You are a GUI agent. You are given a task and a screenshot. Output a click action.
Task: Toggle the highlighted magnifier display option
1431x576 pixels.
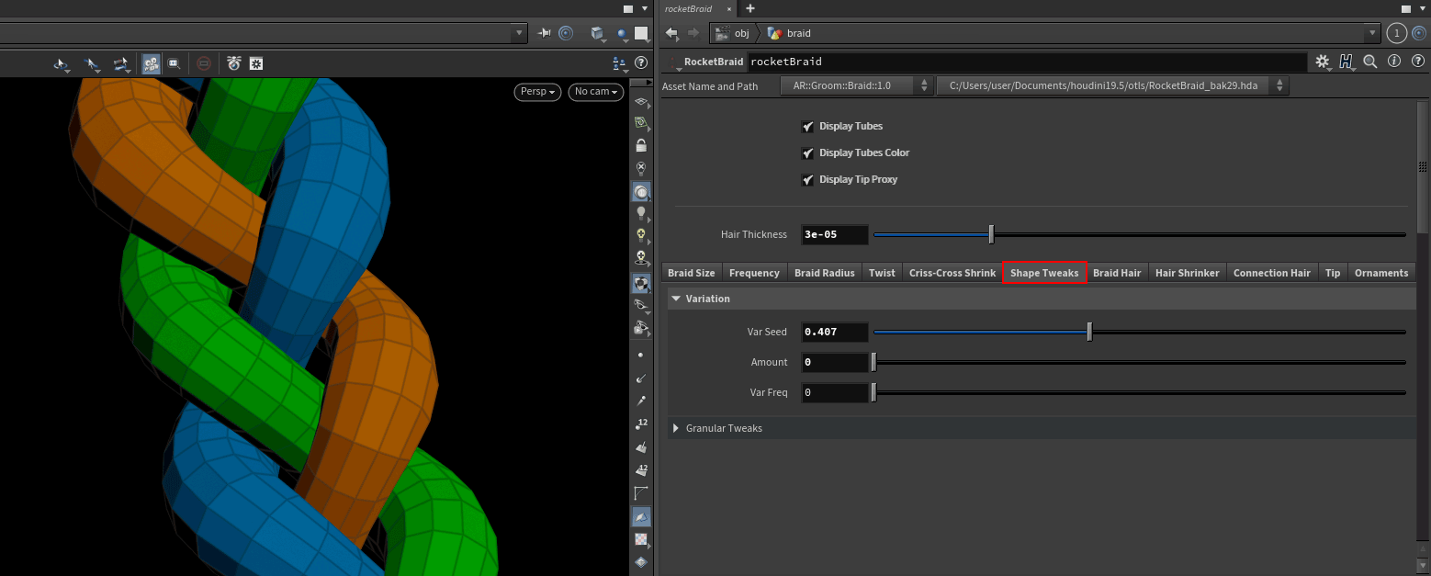641,192
